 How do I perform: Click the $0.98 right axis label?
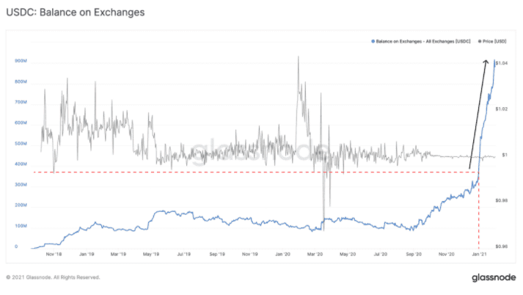[x=502, y=200]
